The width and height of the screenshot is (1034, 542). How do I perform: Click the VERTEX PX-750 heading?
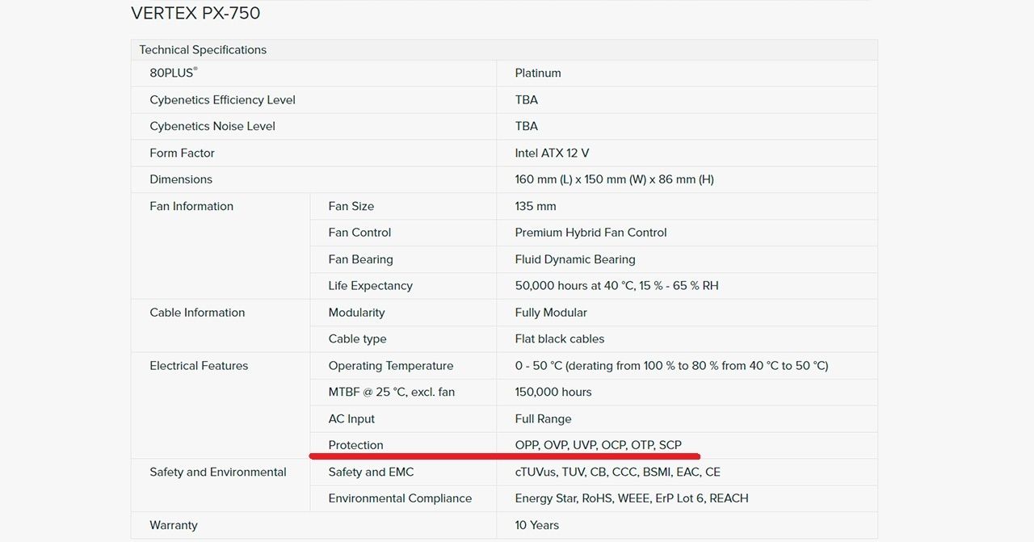point(195,14)
